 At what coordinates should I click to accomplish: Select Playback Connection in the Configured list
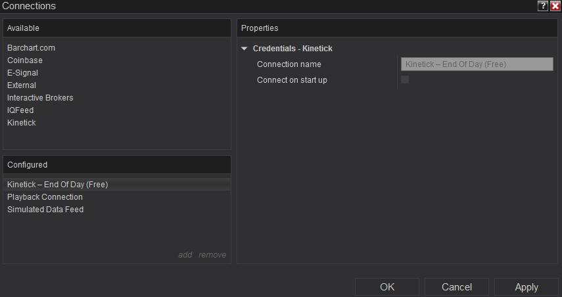[117, 197]
